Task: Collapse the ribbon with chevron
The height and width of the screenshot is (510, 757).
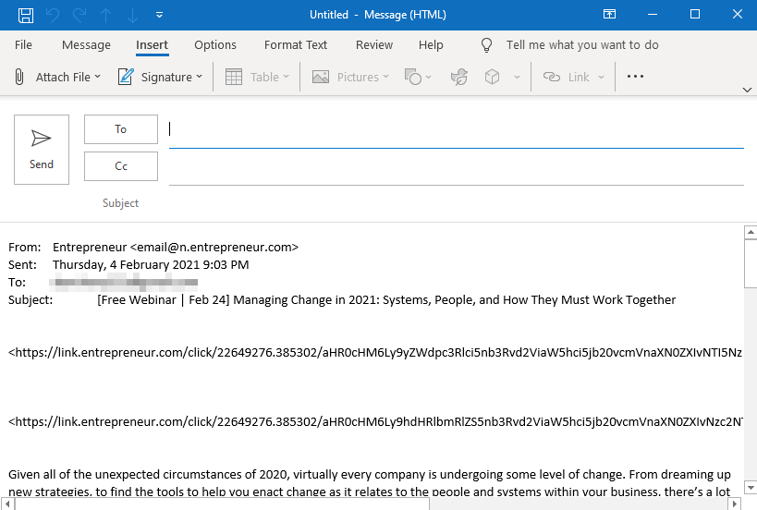Action: point(747,90)
